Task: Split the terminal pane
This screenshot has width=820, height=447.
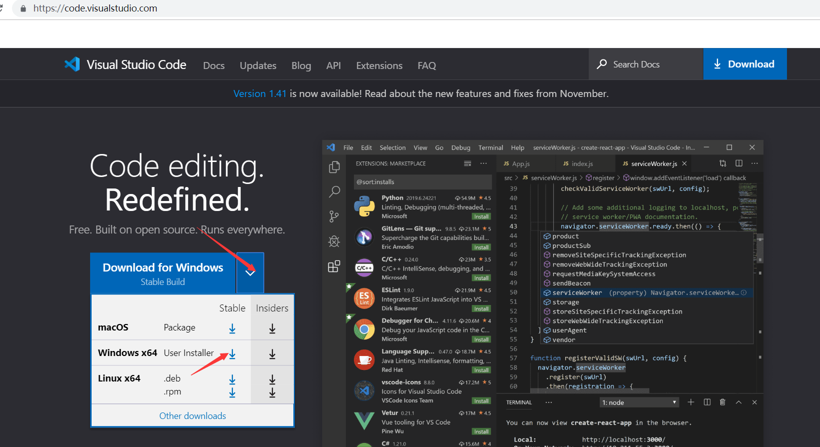Action: coord(707,402)
